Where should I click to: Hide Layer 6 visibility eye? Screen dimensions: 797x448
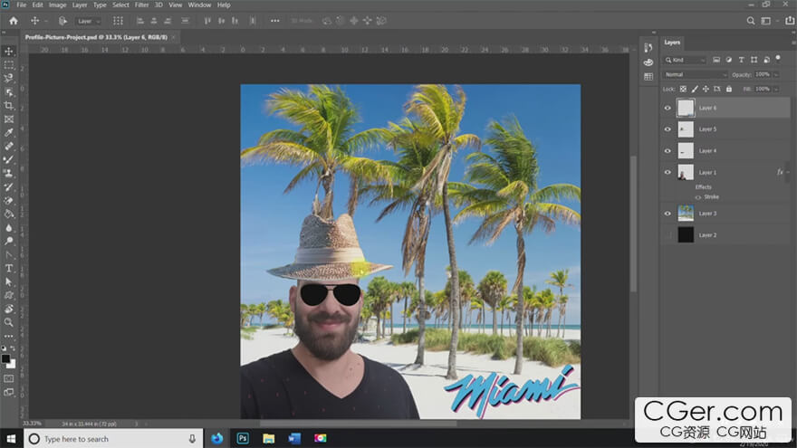click(668, 108)
